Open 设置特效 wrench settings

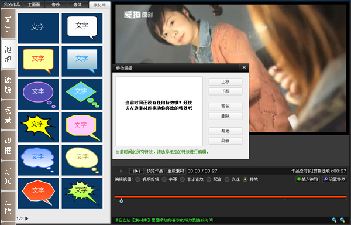(x=335, y=179)
